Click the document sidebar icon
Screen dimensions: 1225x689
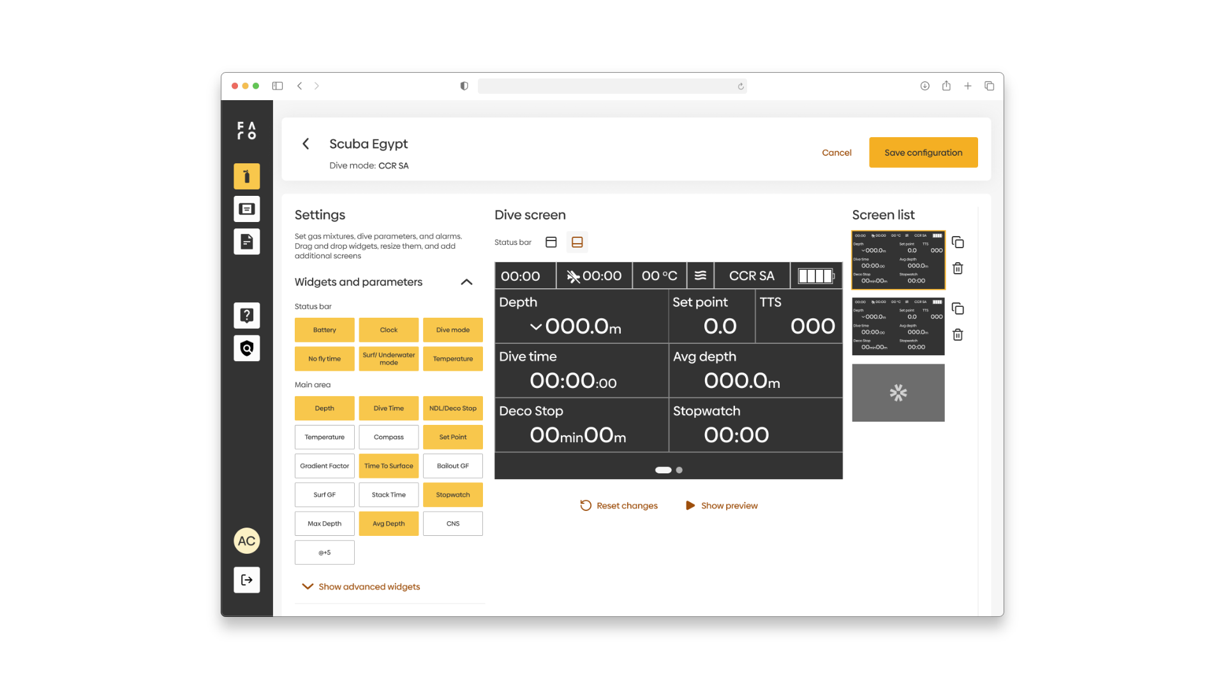point(246,242)
